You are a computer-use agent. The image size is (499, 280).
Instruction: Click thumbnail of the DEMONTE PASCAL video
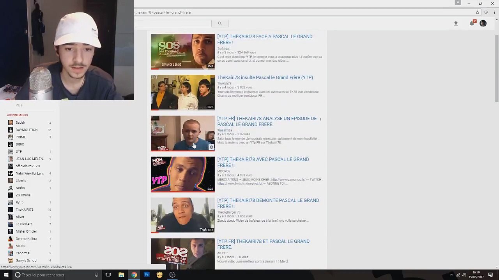pos(183,215)
